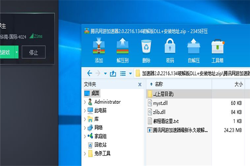
Task: Click the forward navigation arrow
Action: click(98, 73)
